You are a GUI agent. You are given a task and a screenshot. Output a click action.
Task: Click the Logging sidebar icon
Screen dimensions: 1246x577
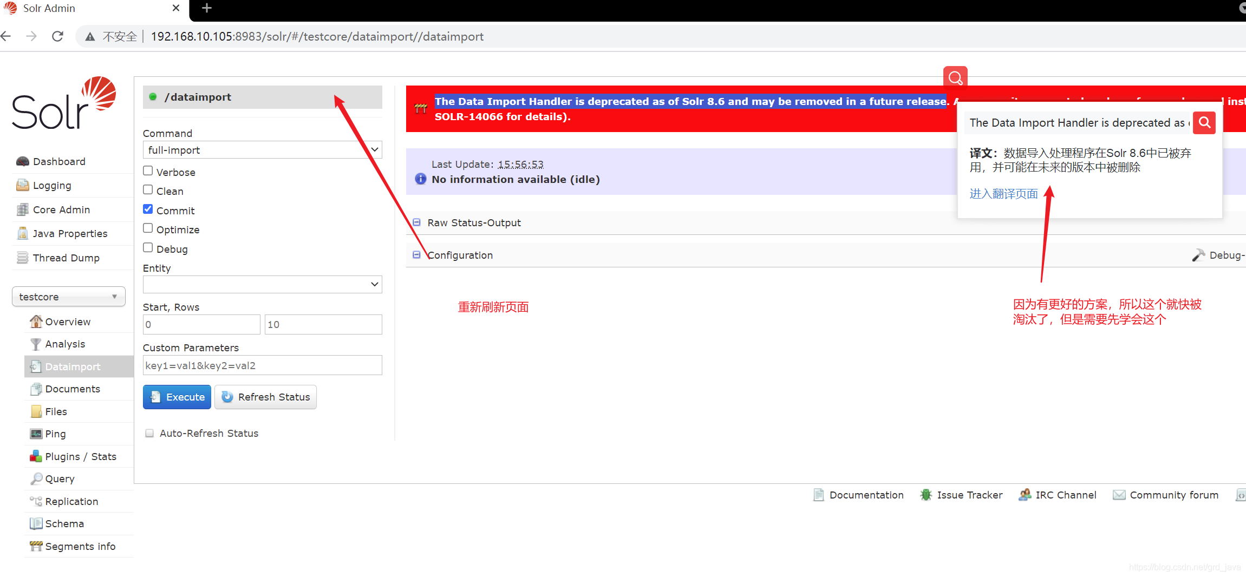pyautogui.click(x=22, y=185)
